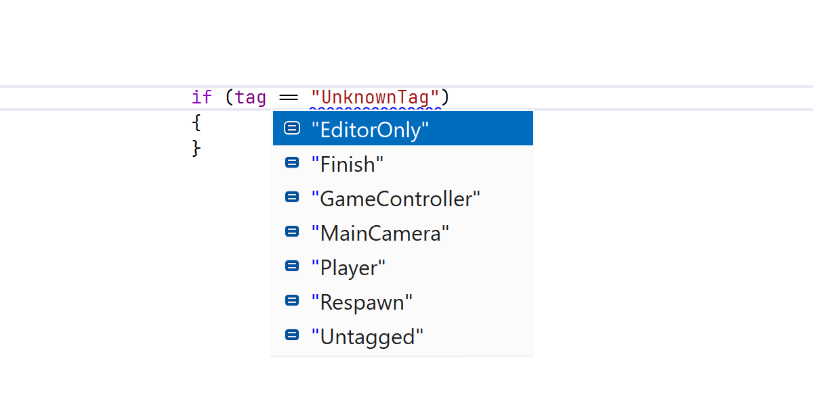Viewport: 813px width, 407px height.
Task: Click the equality operator in the condition
Action: (289, 98)
